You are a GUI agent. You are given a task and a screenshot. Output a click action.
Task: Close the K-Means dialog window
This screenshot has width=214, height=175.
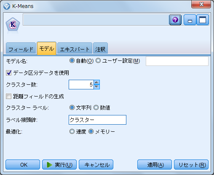[x=201, y=4]
